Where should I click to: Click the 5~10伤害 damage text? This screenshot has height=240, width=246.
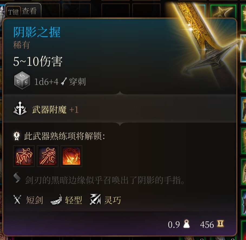point(38,61)
